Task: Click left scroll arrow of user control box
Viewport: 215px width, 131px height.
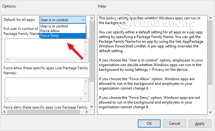Action: [7, 60]
